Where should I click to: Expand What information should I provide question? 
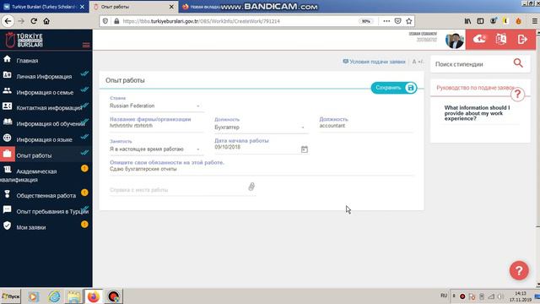click(477, 113)
